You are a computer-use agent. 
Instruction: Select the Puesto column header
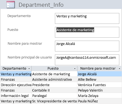(54, 69)
